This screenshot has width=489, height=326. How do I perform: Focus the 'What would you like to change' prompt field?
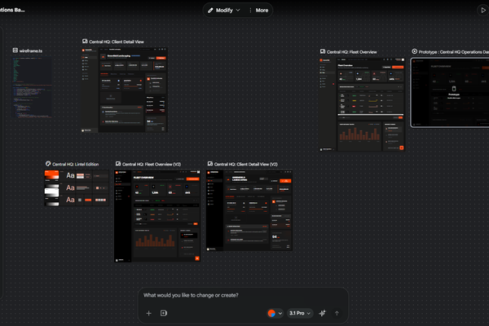[243, 295]
